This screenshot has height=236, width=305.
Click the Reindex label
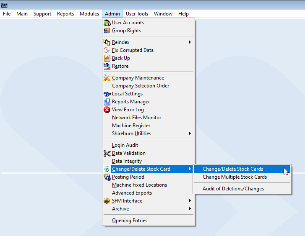120,42
